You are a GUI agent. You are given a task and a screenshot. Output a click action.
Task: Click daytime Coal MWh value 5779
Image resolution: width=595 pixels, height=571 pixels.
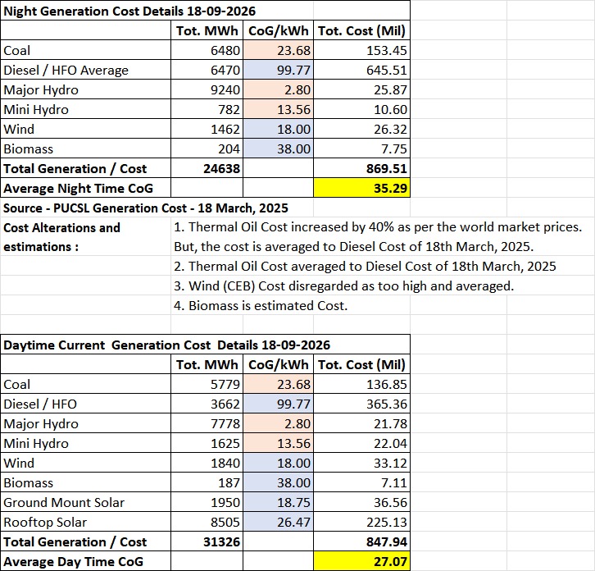tap(207, 384)
